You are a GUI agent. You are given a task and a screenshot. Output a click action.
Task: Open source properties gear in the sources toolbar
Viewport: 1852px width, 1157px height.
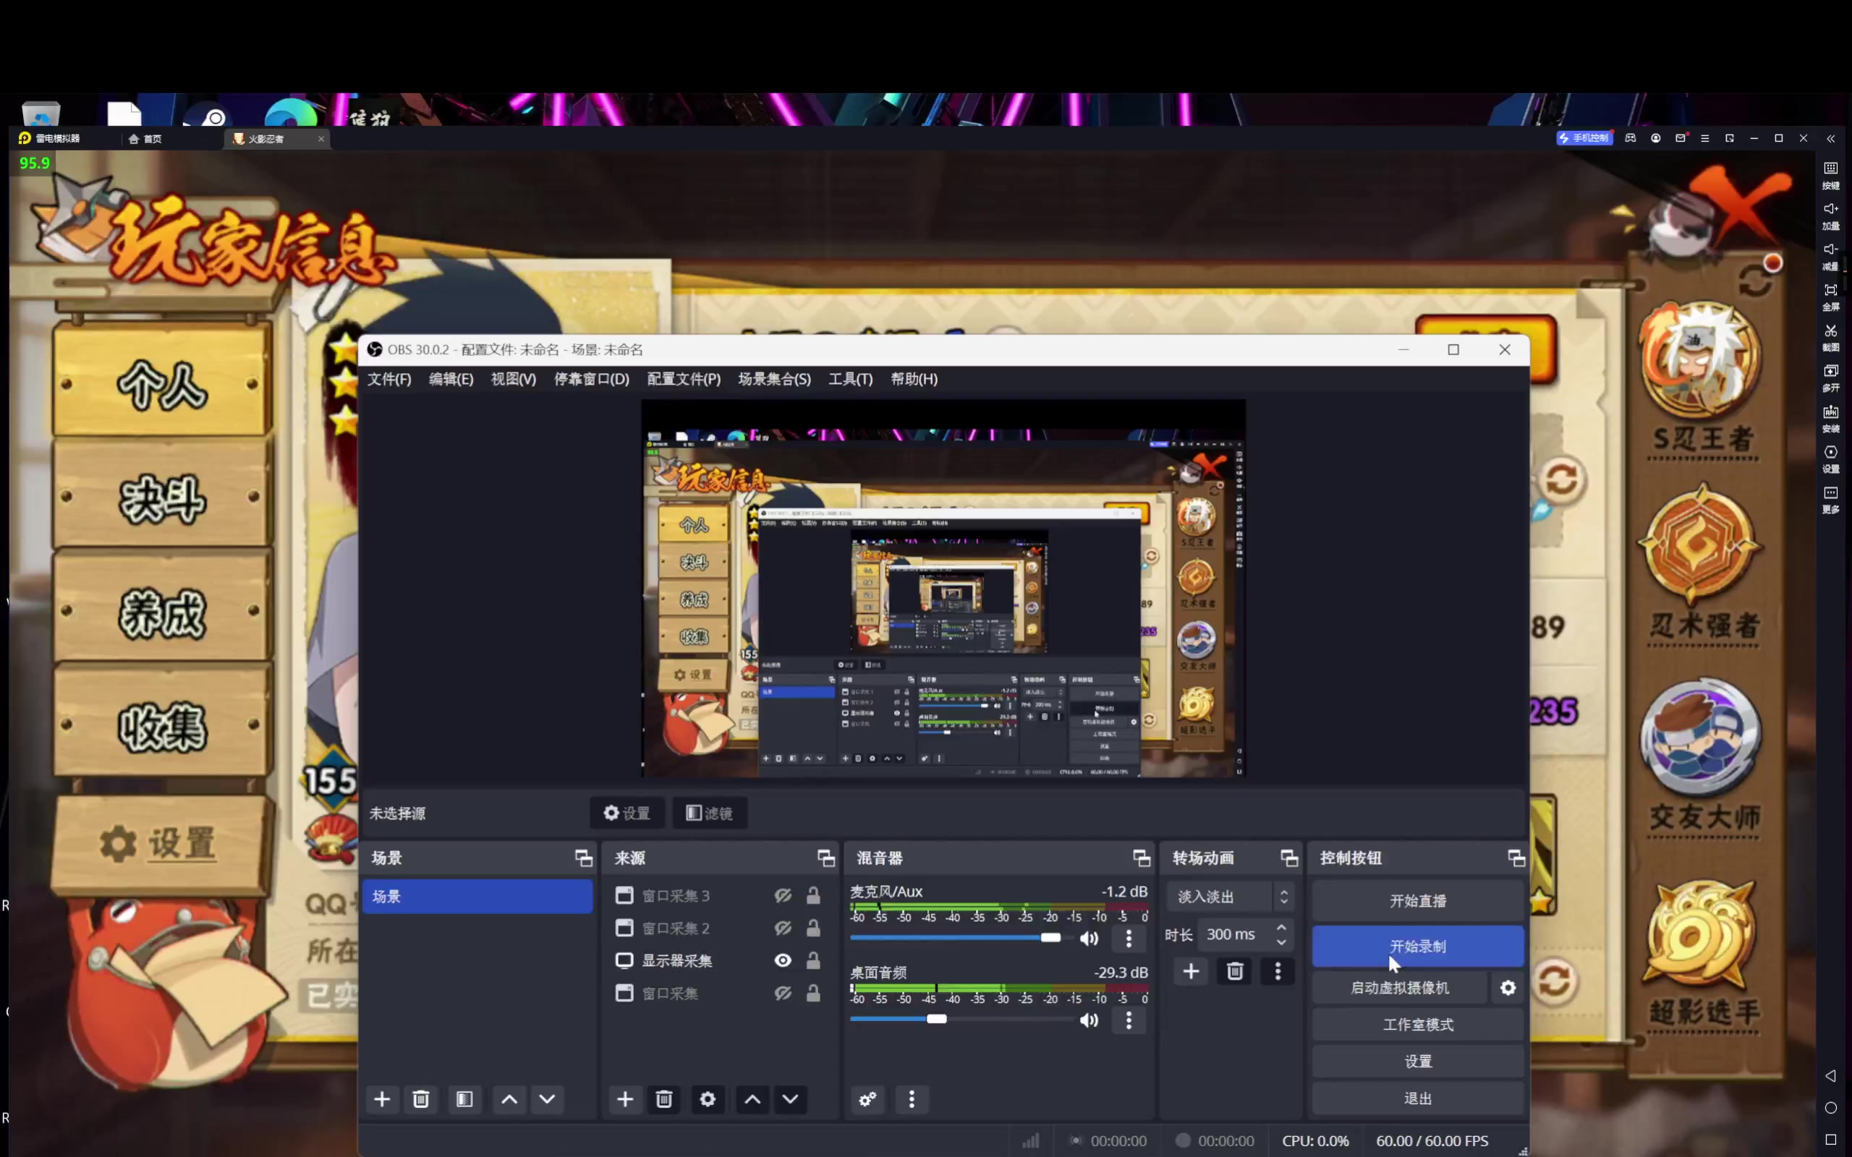coord(708,1099)
